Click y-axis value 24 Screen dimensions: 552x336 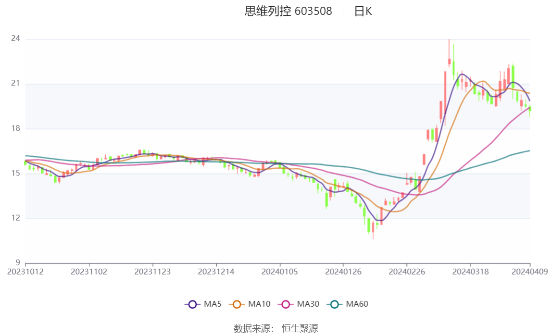15,38
